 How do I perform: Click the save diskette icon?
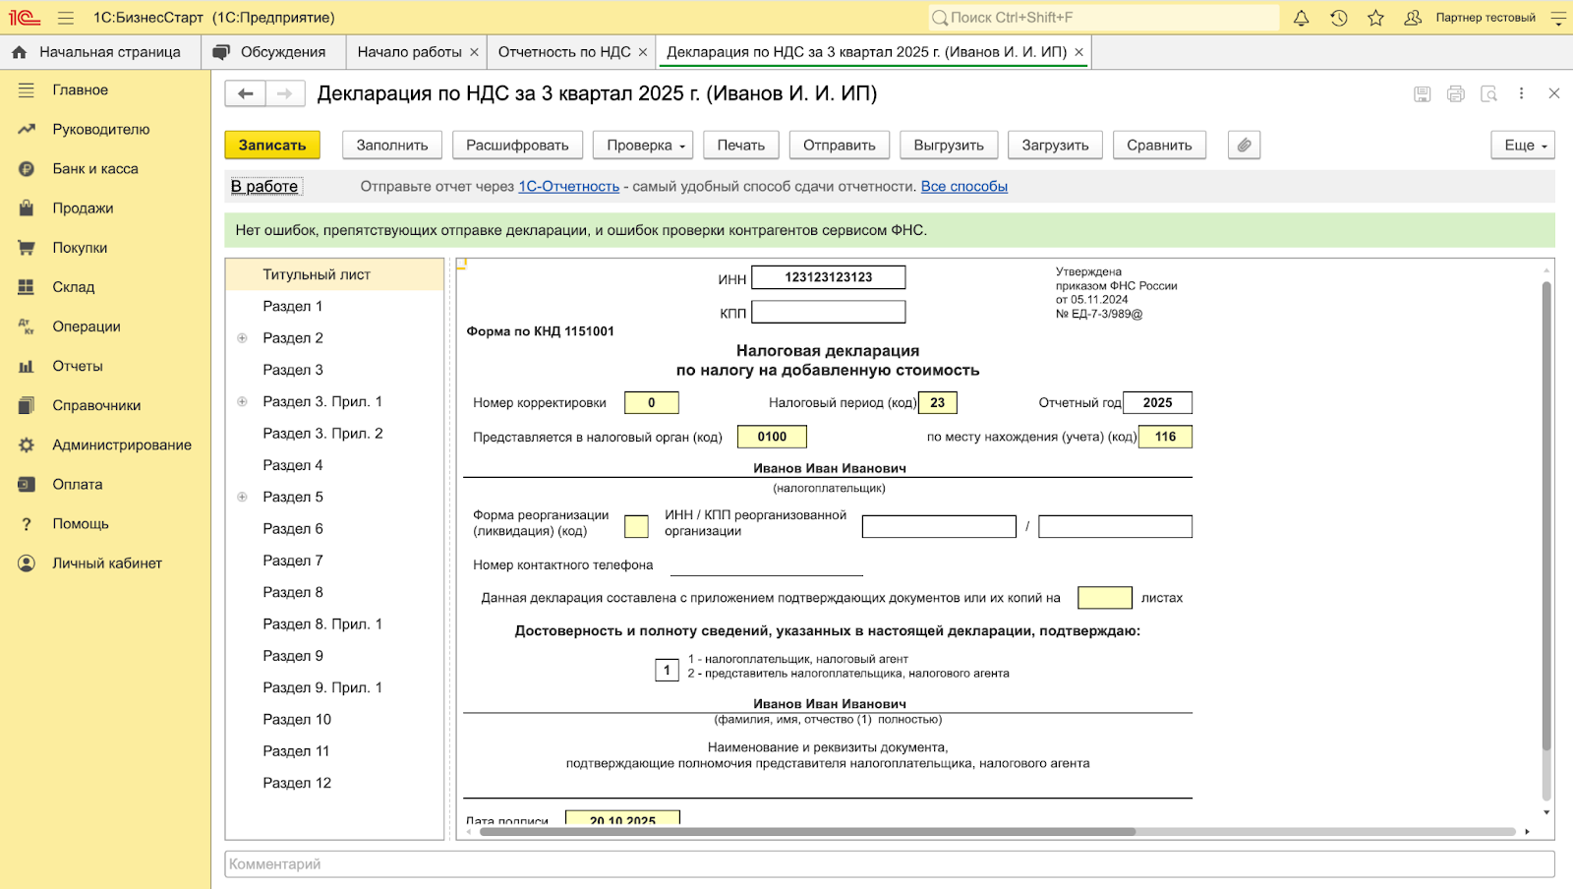pyautogui.click(x=1422, y=93)
